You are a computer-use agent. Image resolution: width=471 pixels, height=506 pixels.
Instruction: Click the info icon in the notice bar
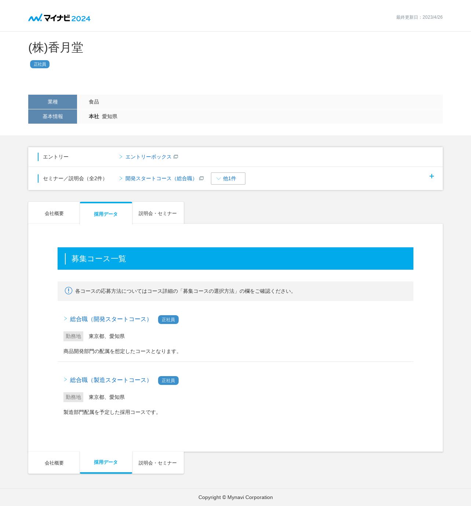click(69, 291)
